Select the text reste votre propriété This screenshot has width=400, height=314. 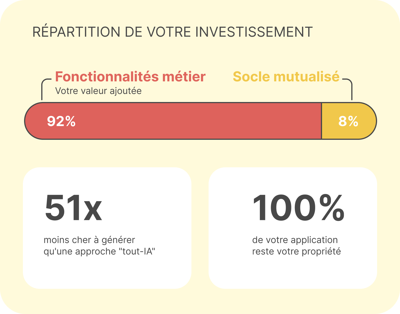(x=297, y=251)
